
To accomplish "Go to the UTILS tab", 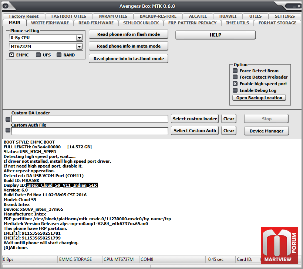I will click(x=256, y=16).
